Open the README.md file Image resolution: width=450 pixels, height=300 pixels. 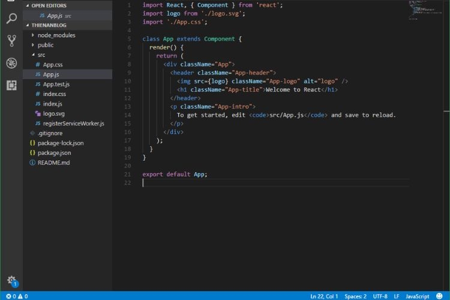tap(53, 163)
